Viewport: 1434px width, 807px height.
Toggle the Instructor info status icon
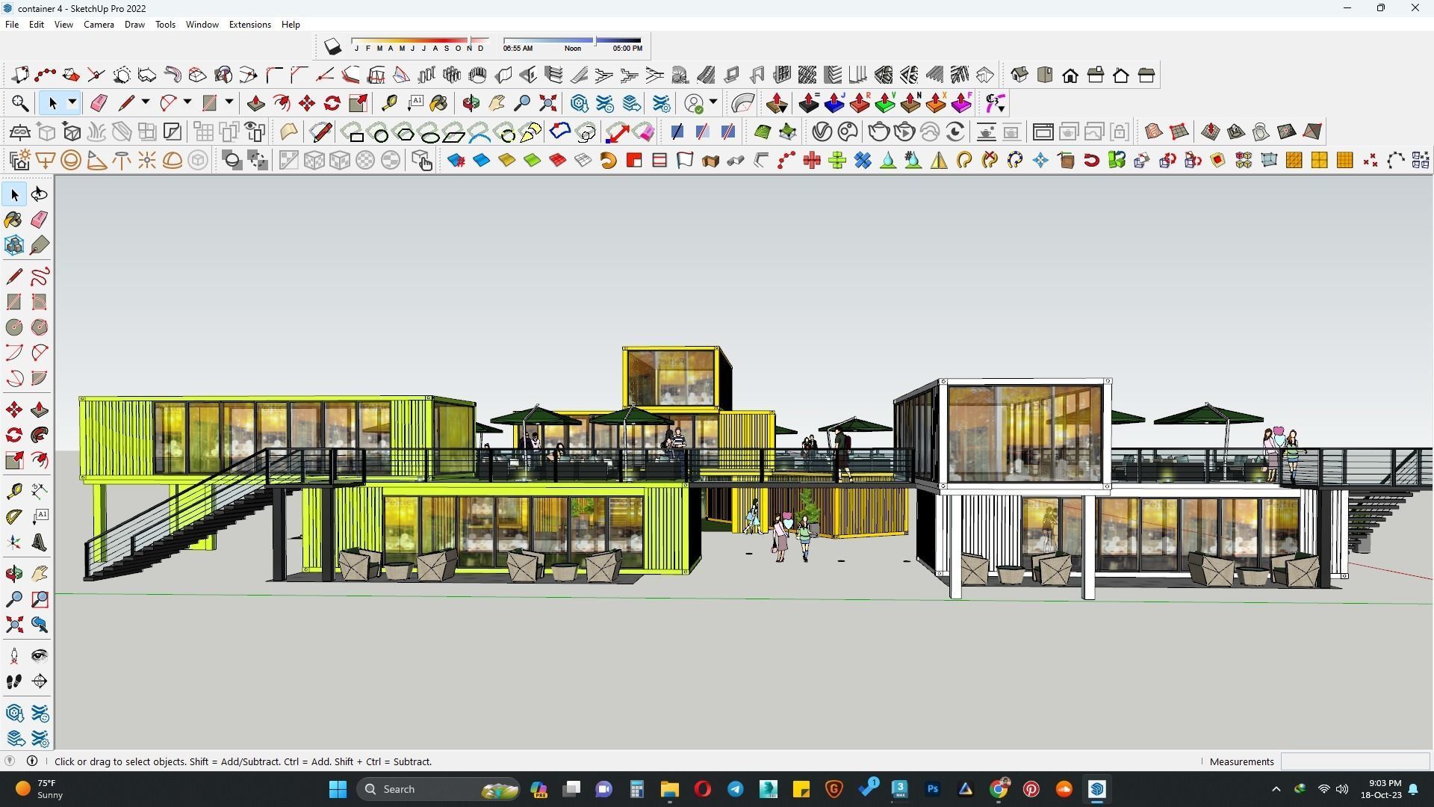pos(32,761)
